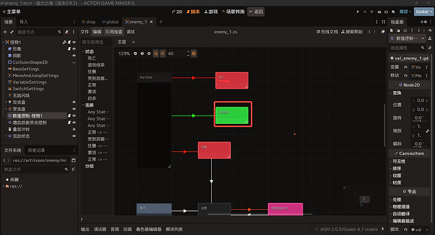Image resolution: width=435 pixels, height=235 pixels.
Task: Switch to the 导入 tab
Action: point(23,22)
